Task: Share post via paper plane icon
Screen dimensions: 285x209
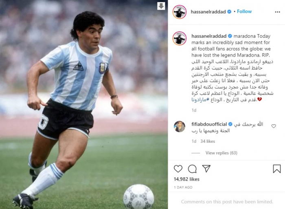Action: click(206, 168)
